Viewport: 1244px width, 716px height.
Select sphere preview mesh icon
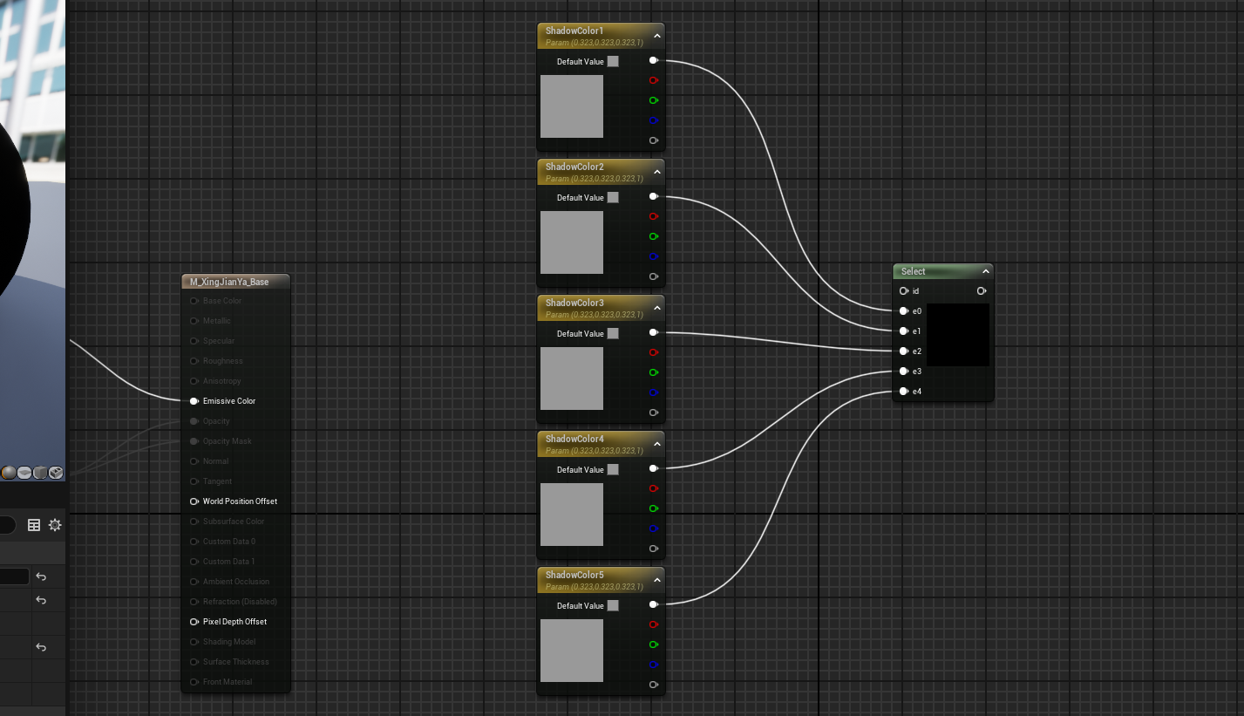9,473
